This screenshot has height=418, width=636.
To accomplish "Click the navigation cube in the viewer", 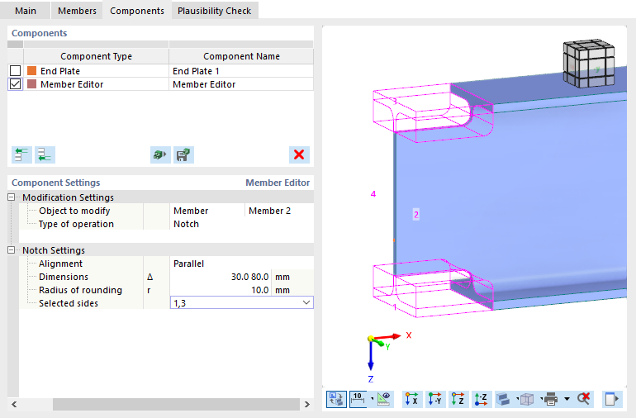I will tap(589, 64).
